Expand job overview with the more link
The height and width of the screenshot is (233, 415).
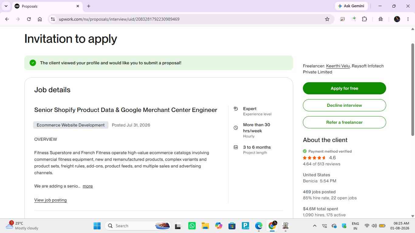tap(87, 186)
